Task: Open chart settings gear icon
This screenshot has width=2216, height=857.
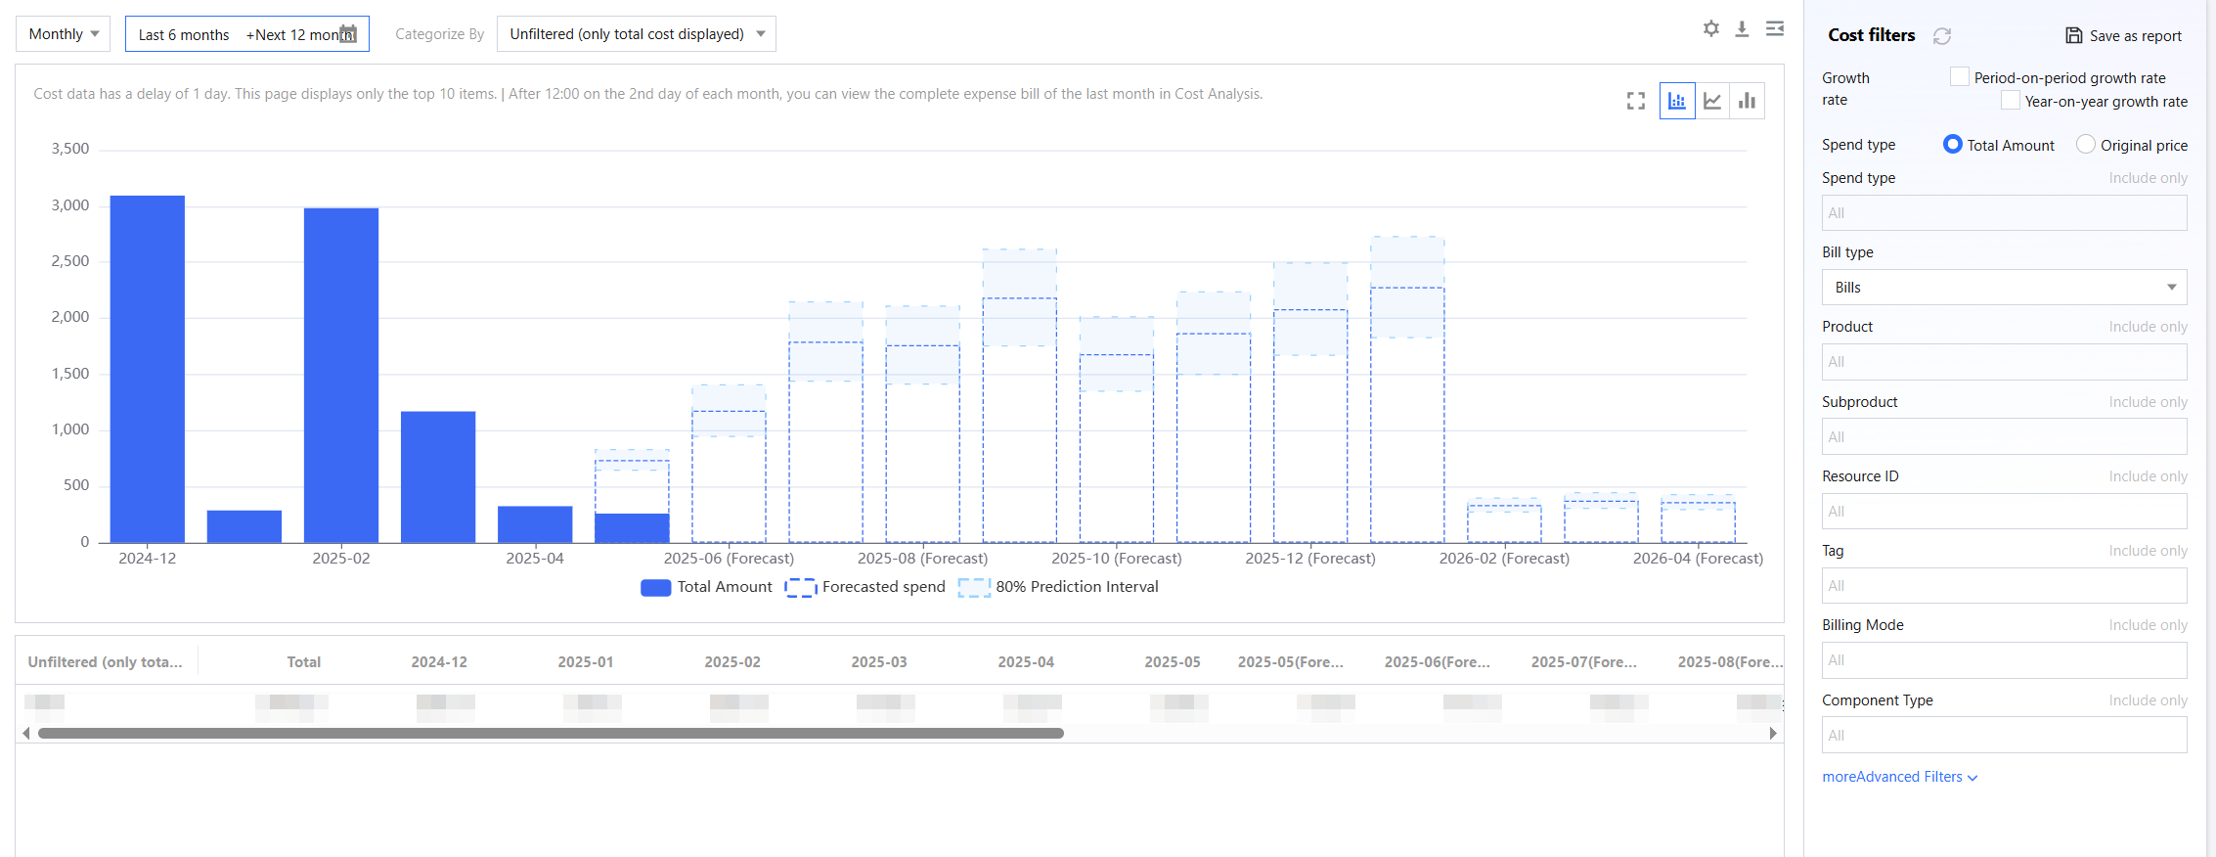Action: click(1710, 29)
